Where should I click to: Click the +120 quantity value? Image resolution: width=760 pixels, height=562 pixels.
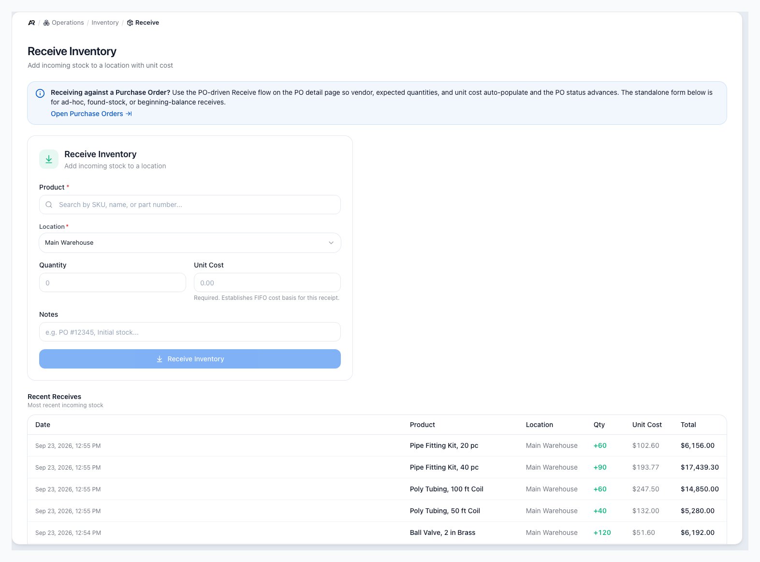602,532
